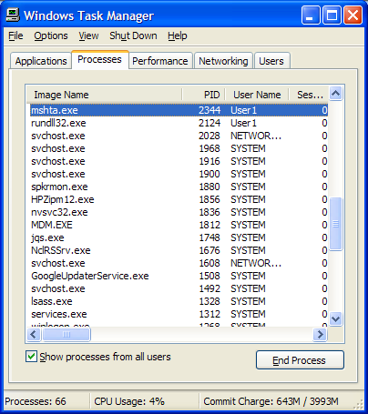Select the mshta.exe process row
This screenshot has height=414, width=368.
179,110
